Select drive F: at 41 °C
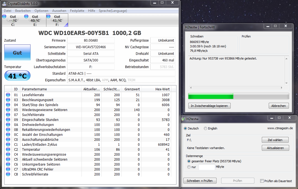The width and height of the screenshot is (298, 189). pos(57,20)
